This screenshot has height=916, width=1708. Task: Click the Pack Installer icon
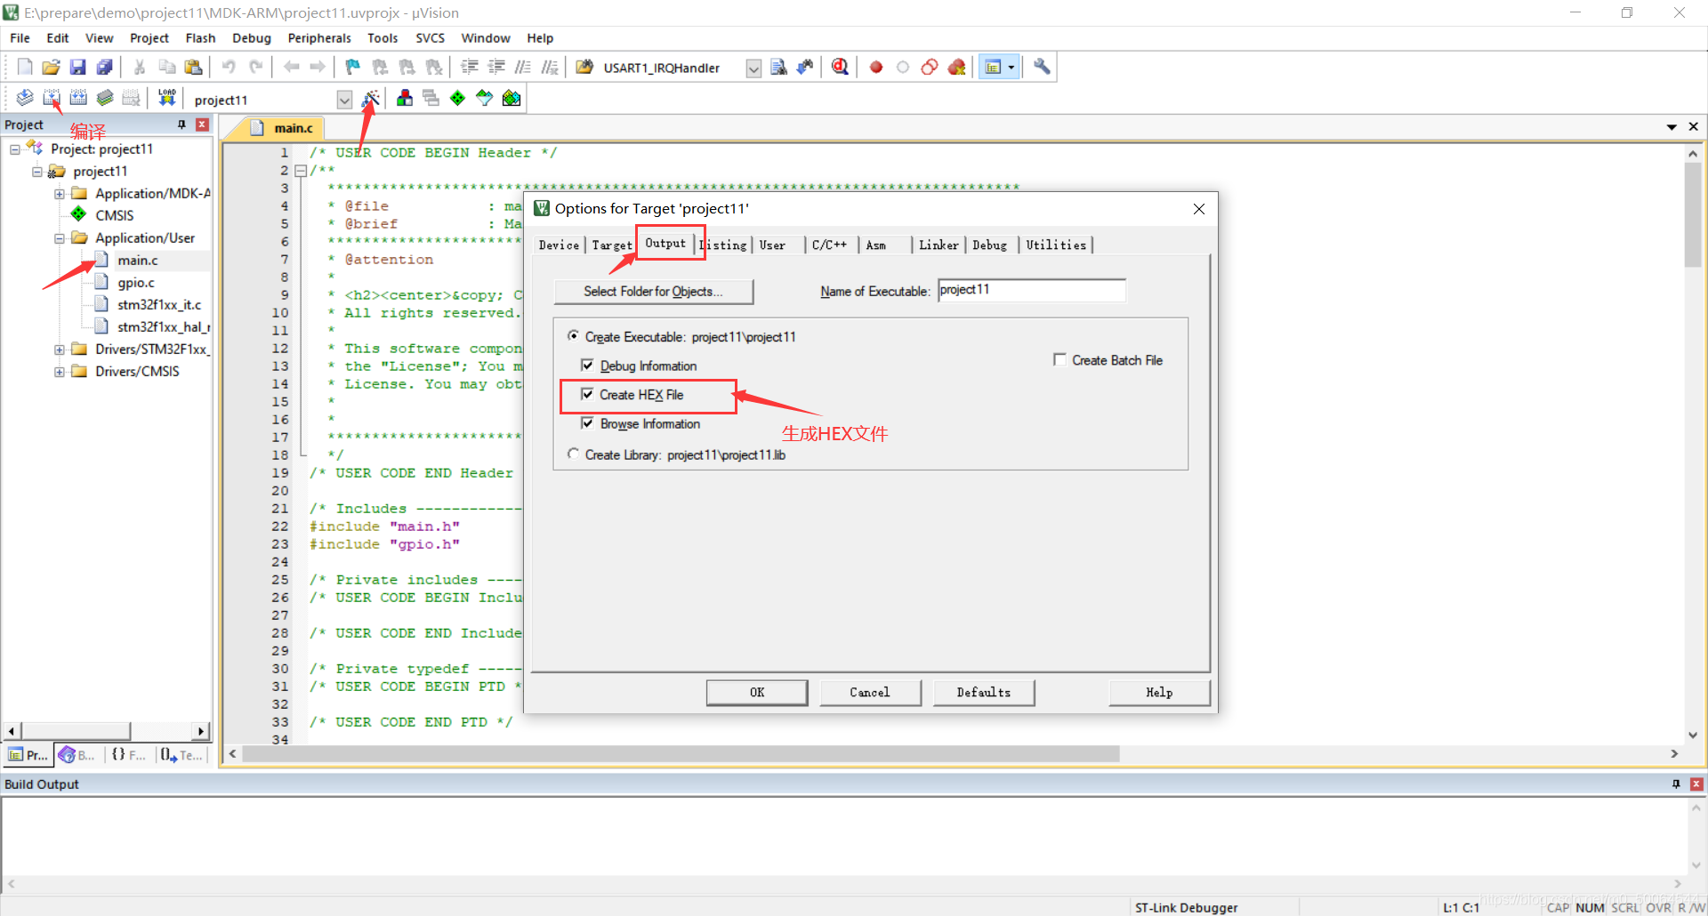512,98
